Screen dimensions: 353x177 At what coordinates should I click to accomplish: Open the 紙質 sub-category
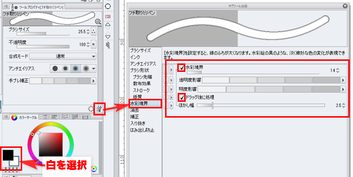137,97
